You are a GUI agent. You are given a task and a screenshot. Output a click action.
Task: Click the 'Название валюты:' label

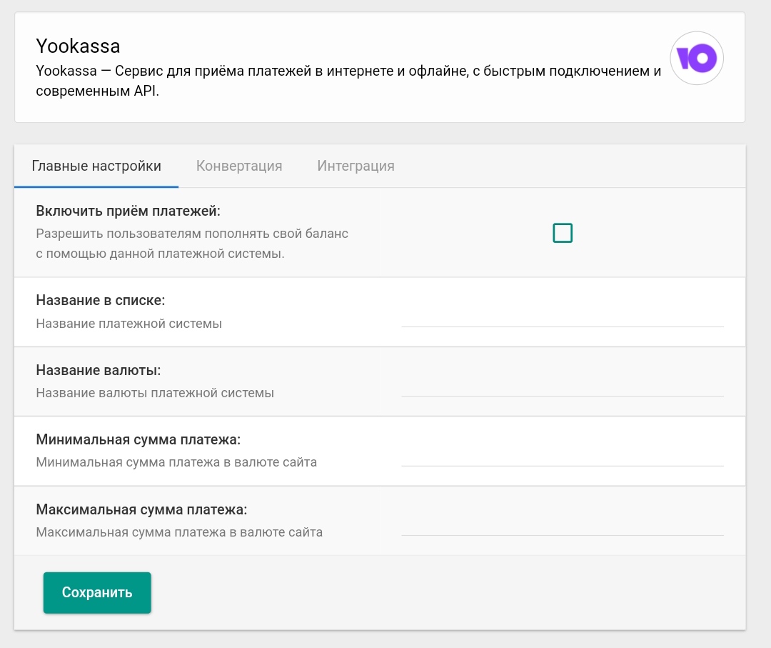point(99,370)
